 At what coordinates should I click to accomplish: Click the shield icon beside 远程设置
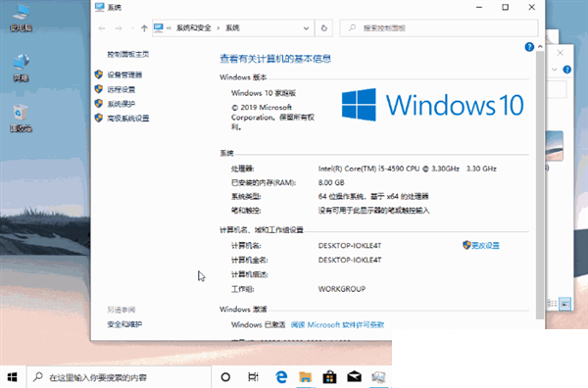pyautogui.click(x=99, y=89)
